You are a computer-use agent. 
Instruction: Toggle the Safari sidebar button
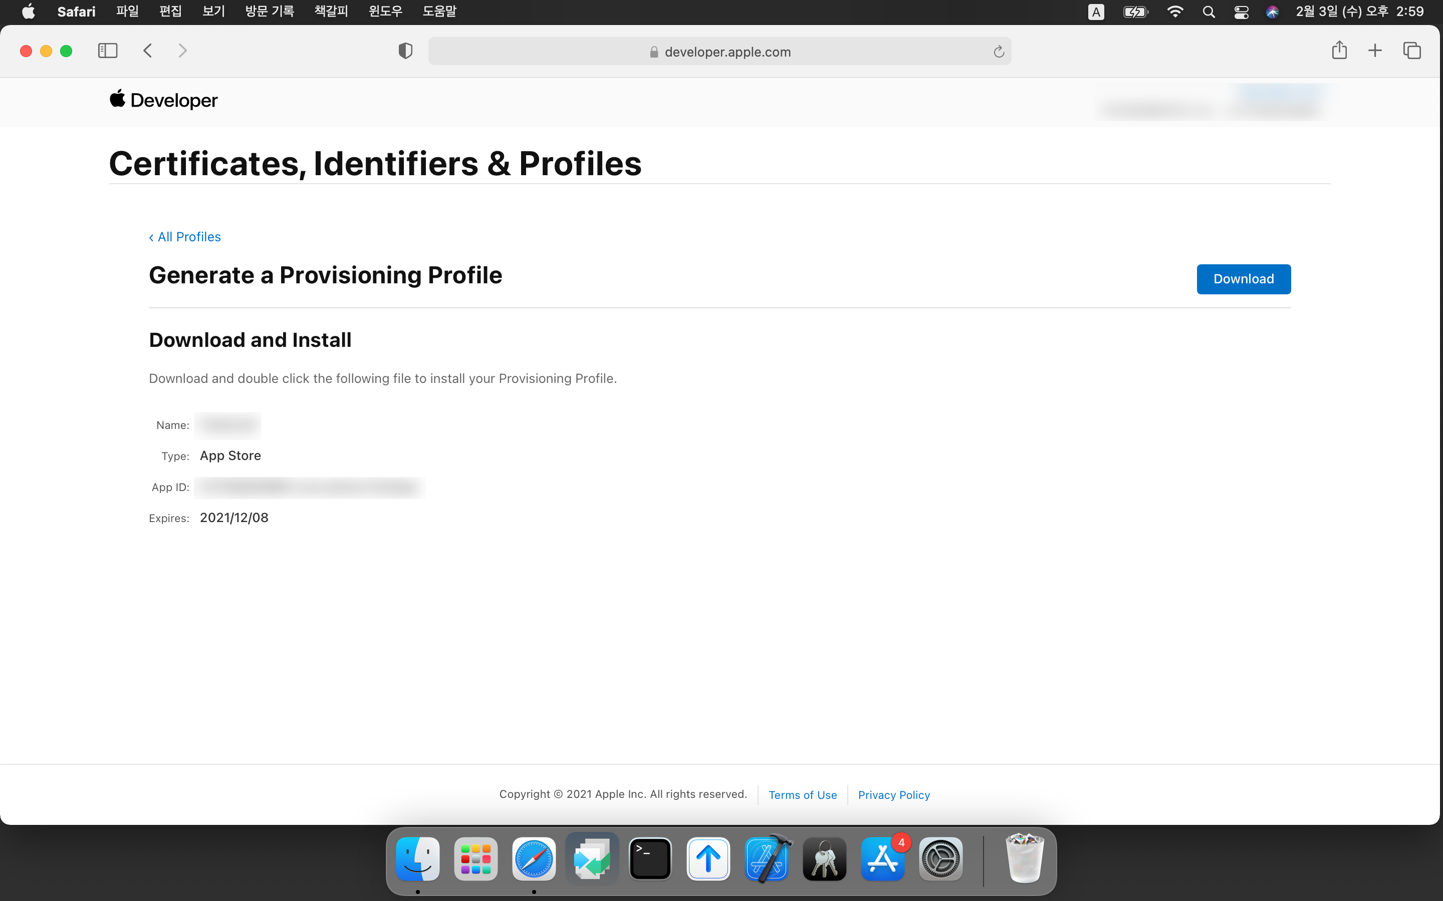(107, 51)
